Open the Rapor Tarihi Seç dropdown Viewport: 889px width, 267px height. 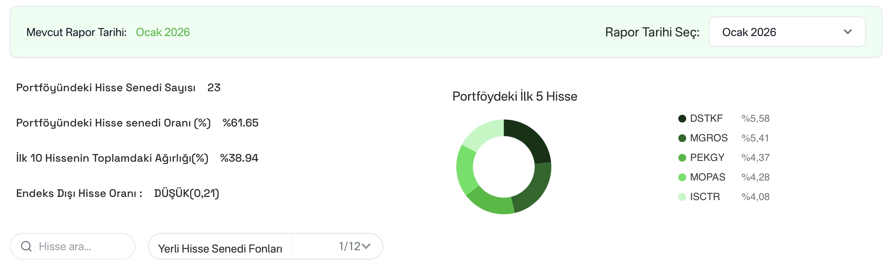coord(787,32)
